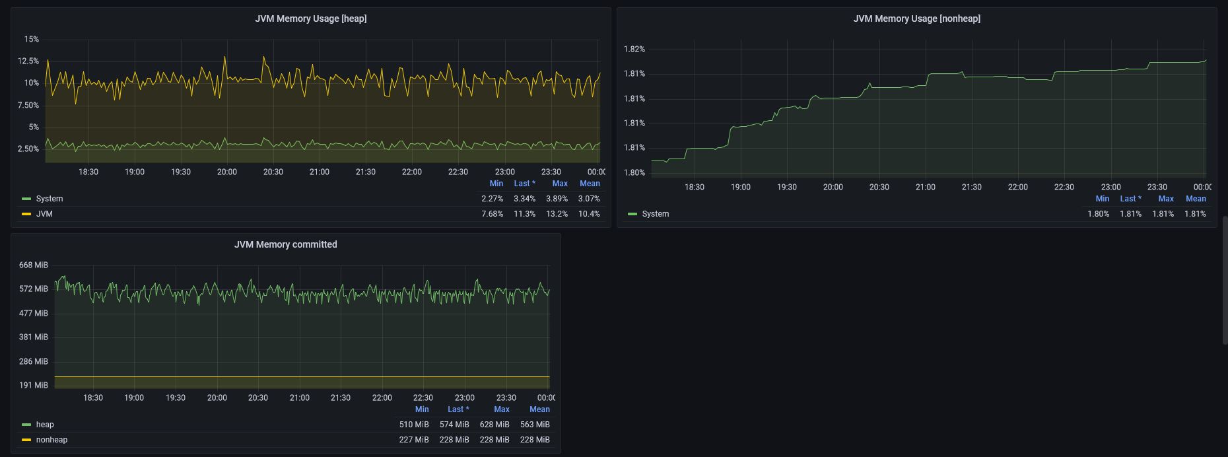Toggle JVM series label in heap usage legend
Viewport: 1228px width, 457px height.
(x=44, y=214)
